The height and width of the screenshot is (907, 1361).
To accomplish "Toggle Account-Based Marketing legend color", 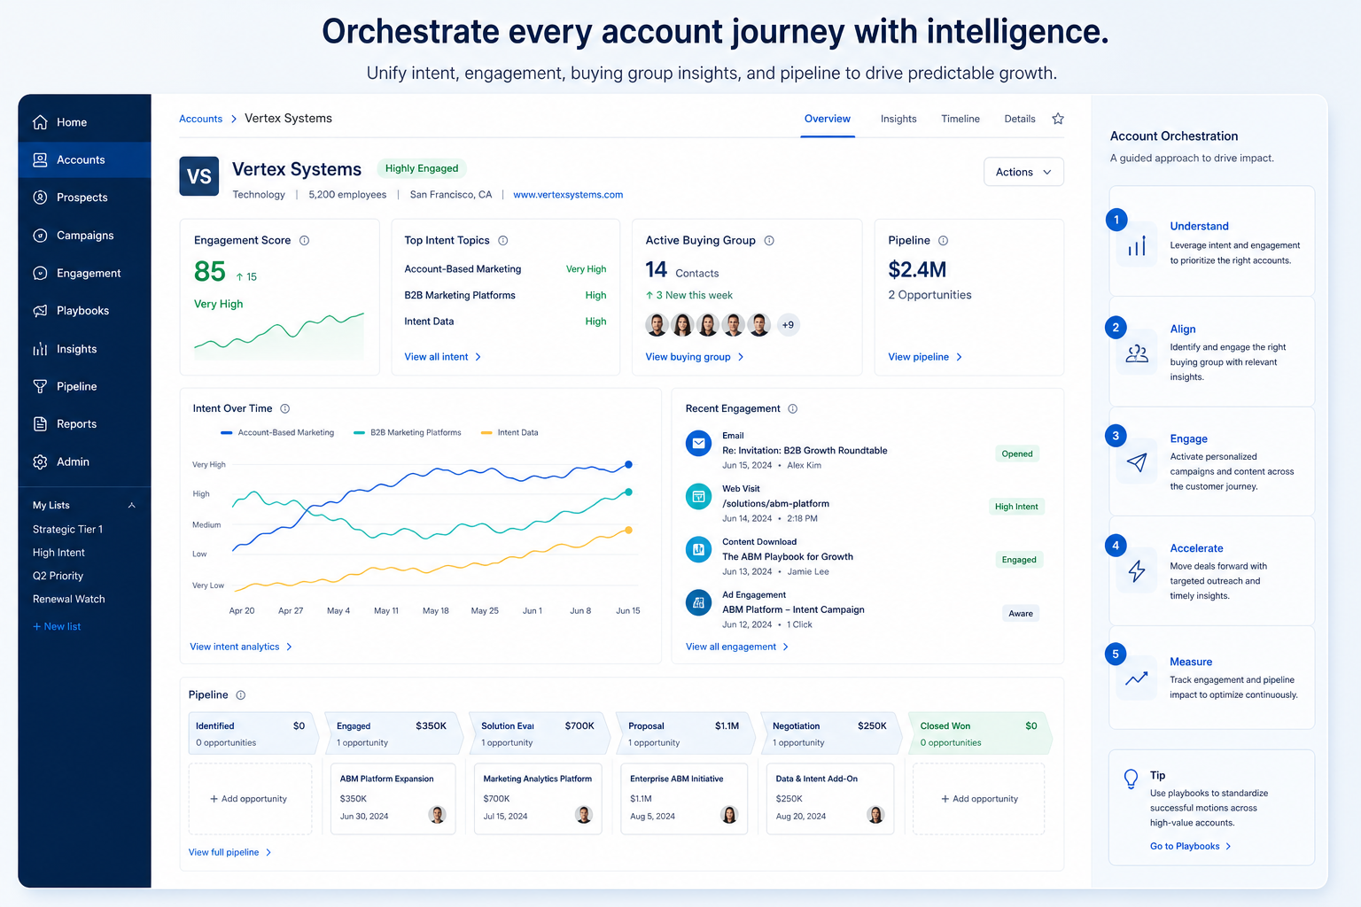I will click(227, 433).
